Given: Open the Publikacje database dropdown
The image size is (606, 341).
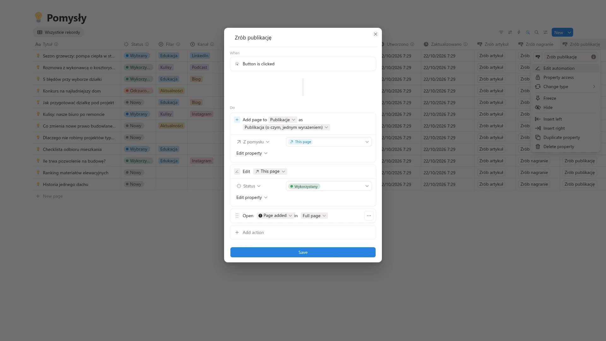Looking at the screenshot, I should (x=282, y=120).
